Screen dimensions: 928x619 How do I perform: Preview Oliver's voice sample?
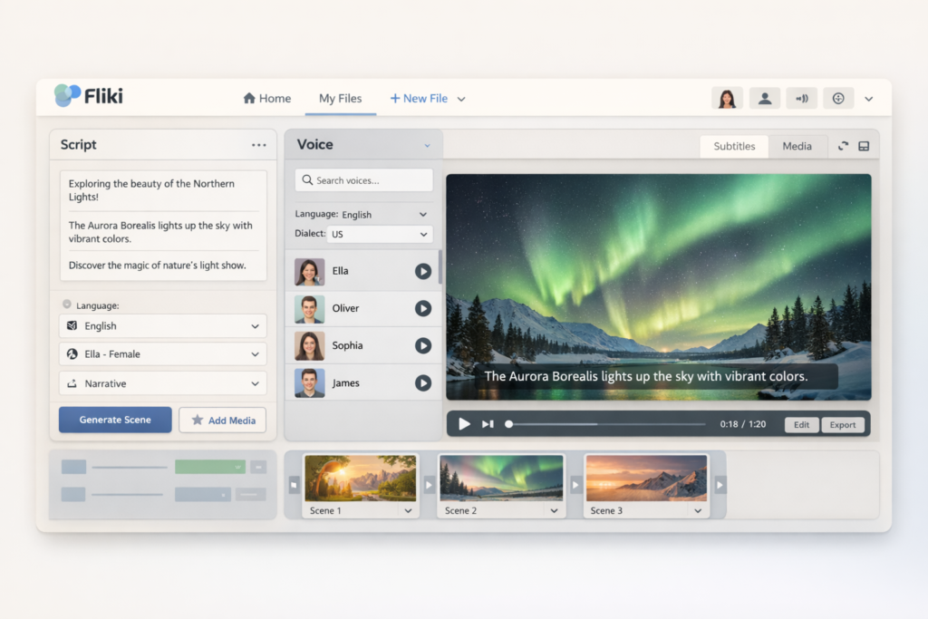pyautogui.click(x=422, y=308)
